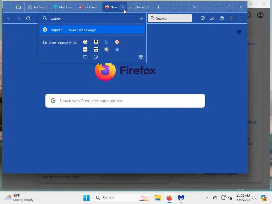272x204 pixels.
Task: Switch to the Blue Ove tab
Action: pos(63,7)
